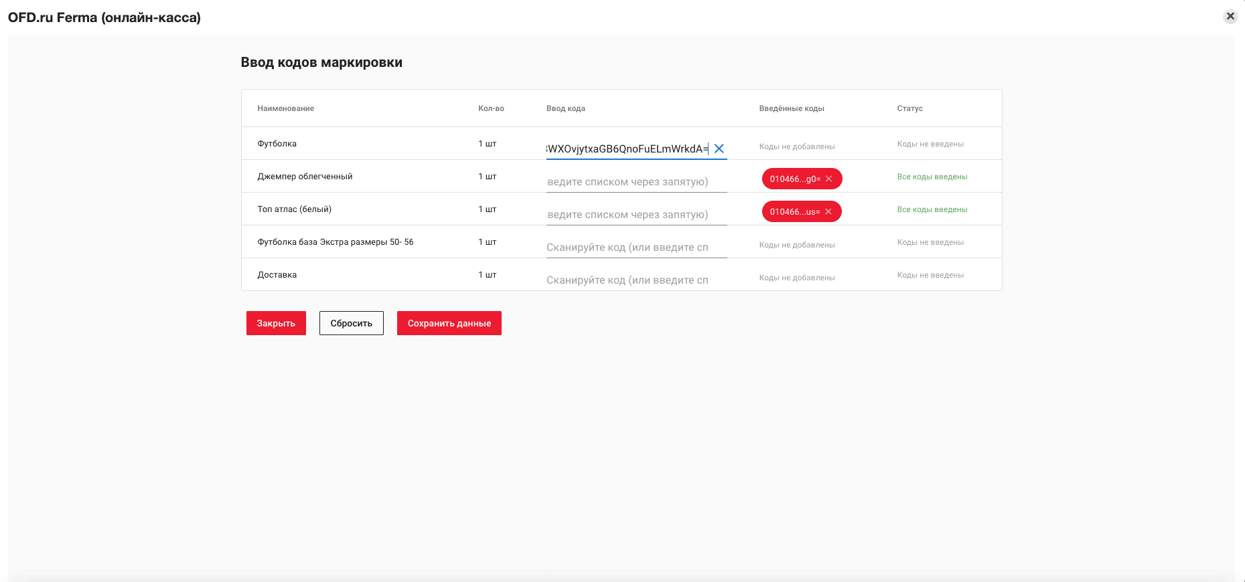
Task: Select the Наименование column header
Action: click(285, 108)
